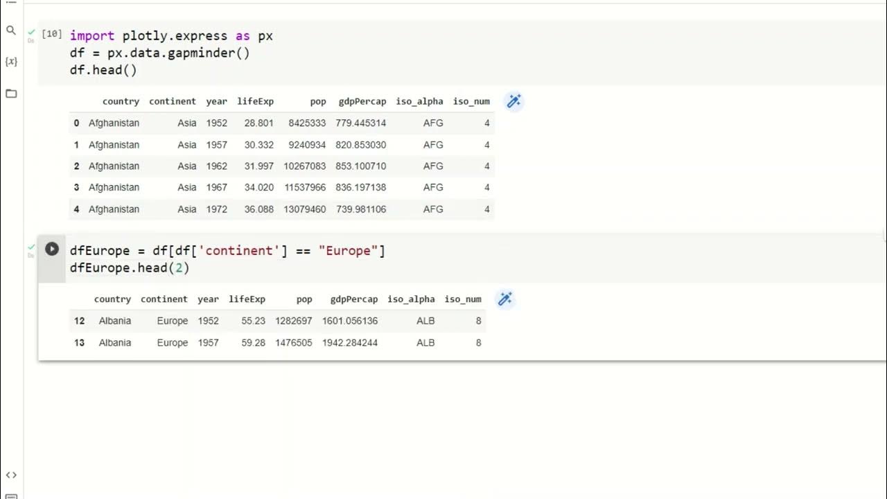Click the 'iso_num' header in the Europe table
The width and height of the screenshot is (887, 499).
coord(463,299)
